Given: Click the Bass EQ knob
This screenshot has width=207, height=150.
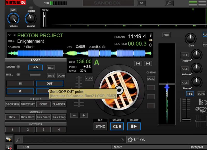Looking at the screenshot, I should [x=197, y=82].
